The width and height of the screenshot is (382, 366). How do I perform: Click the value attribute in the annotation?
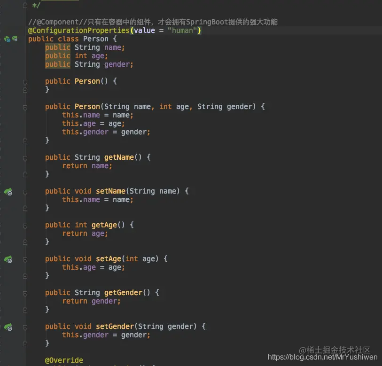(144, 31)
